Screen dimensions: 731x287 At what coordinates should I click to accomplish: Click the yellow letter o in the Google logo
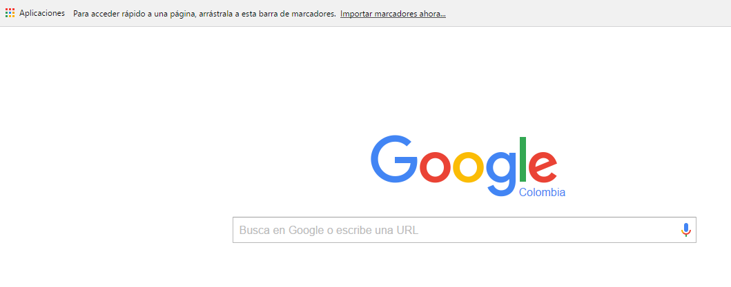click(x=468, y=167)
